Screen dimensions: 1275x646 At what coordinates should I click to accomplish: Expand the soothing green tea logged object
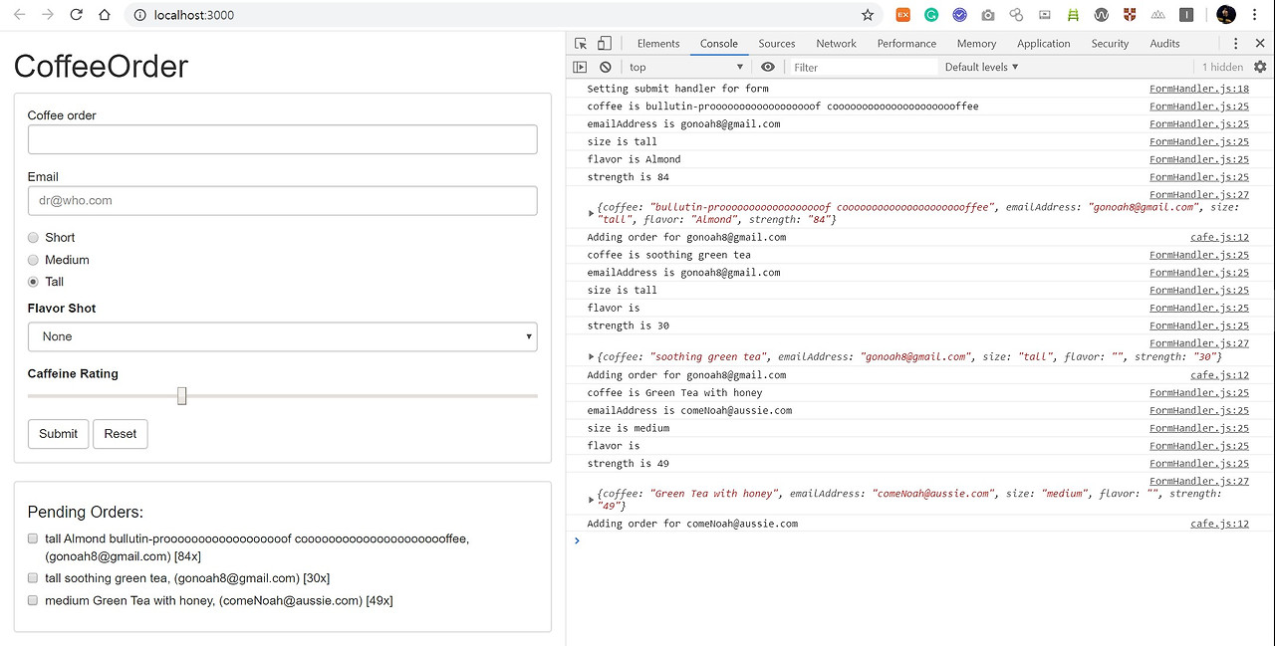tap(592, 356)
